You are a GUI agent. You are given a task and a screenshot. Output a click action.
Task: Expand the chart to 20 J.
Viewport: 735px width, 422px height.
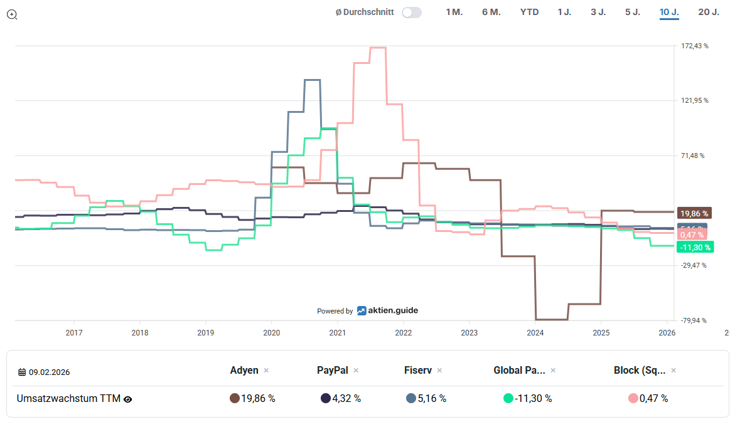(709, 12)
